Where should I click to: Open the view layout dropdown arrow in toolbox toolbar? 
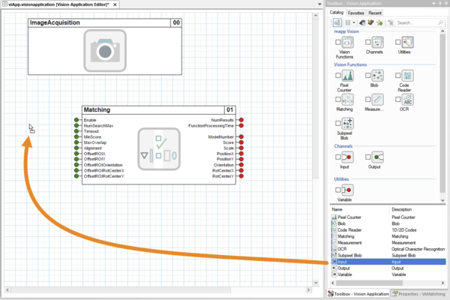(354, 22)
